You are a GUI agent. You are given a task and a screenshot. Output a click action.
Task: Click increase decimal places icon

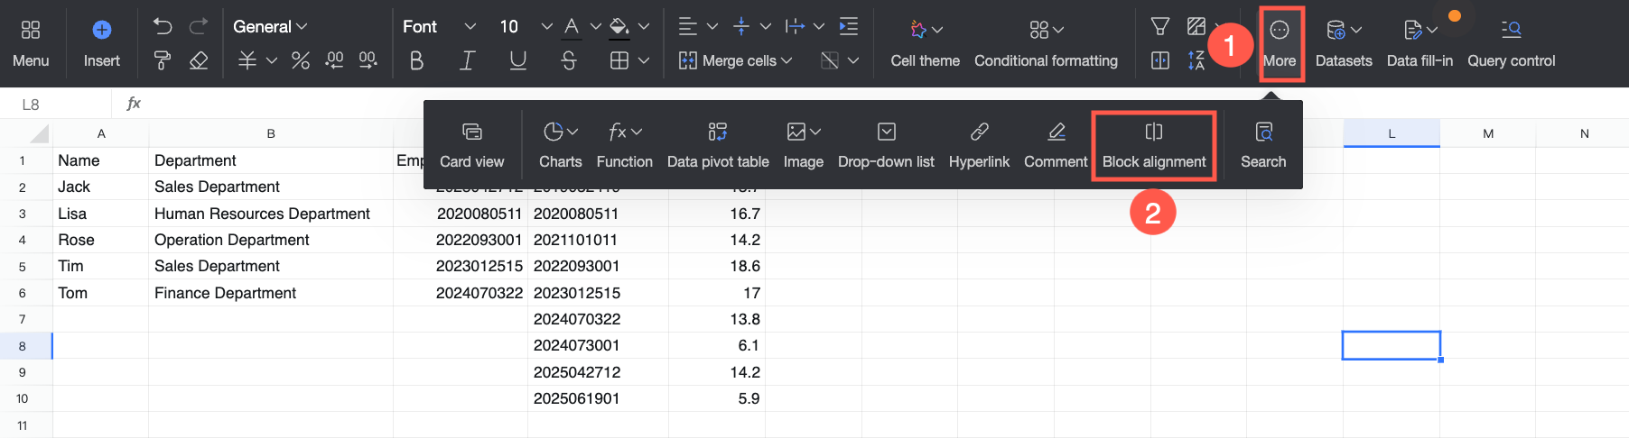(368, 60)
